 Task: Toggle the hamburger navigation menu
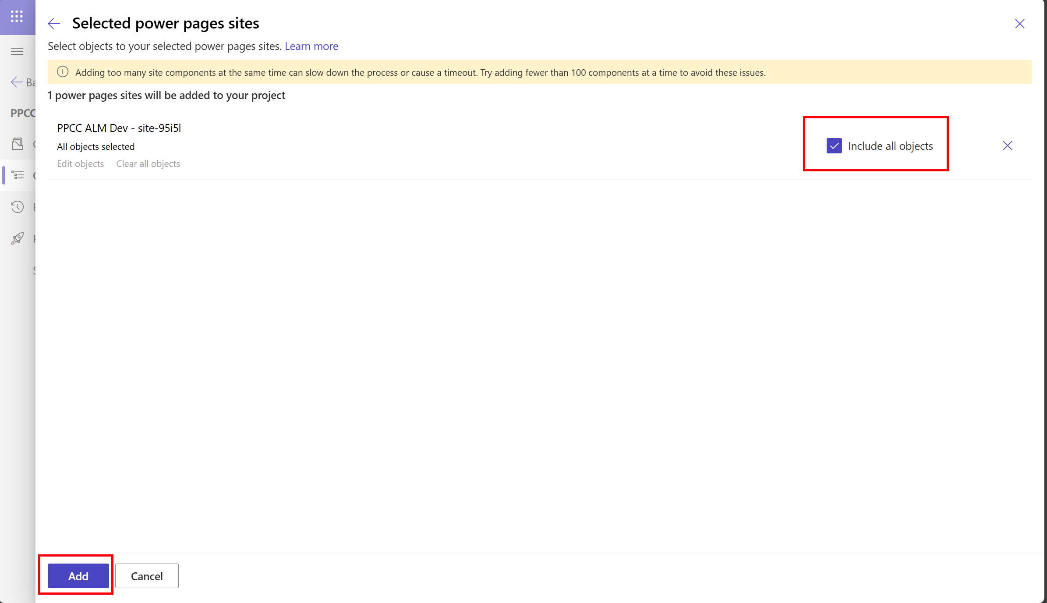click(17, 51)
